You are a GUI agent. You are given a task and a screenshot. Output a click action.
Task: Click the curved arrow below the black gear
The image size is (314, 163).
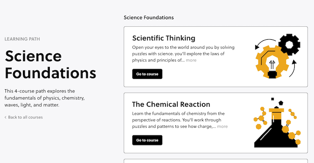292,68
